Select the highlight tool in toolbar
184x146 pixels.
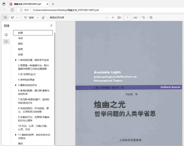(x=13, y=18)
